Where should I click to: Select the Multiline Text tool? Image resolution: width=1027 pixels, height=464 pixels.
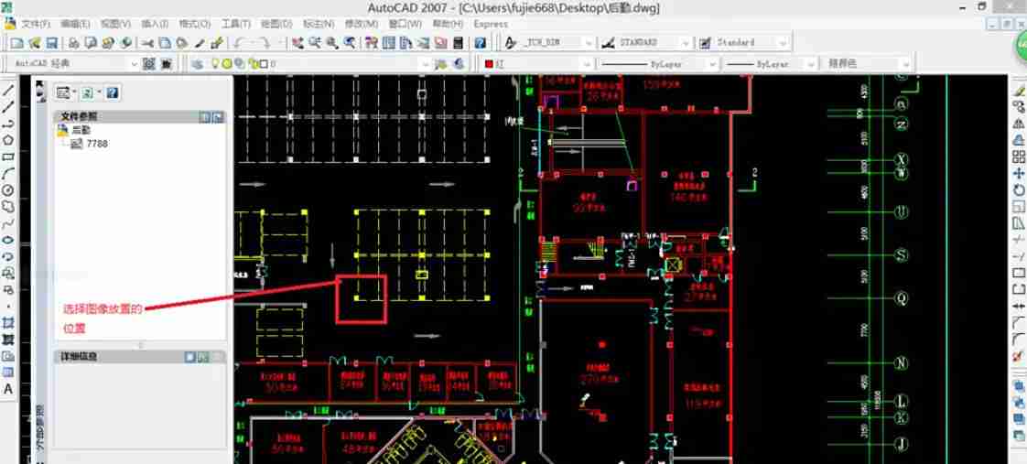click(x=8, y=389)
